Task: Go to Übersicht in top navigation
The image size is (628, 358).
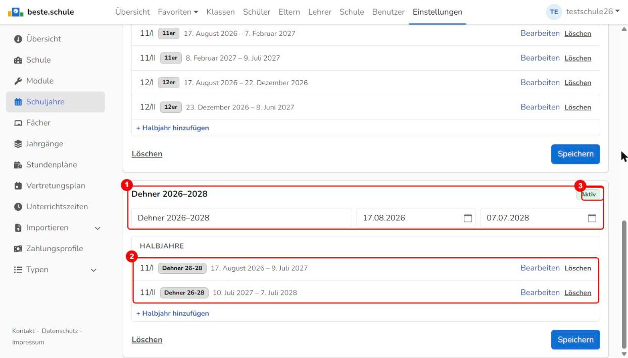Action: (132, 12)
